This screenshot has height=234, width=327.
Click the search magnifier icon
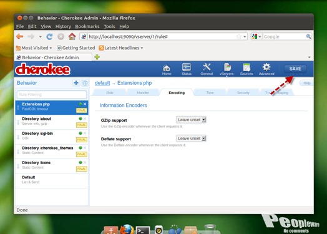308,36
